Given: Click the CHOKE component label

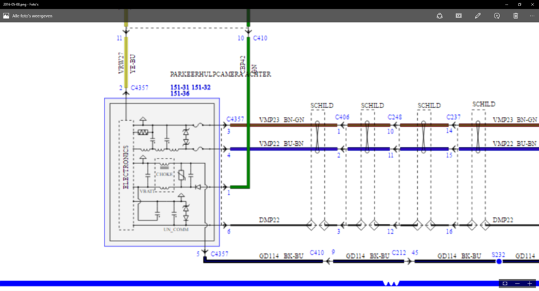Looking at the screenshot, I should coord(164,174).
